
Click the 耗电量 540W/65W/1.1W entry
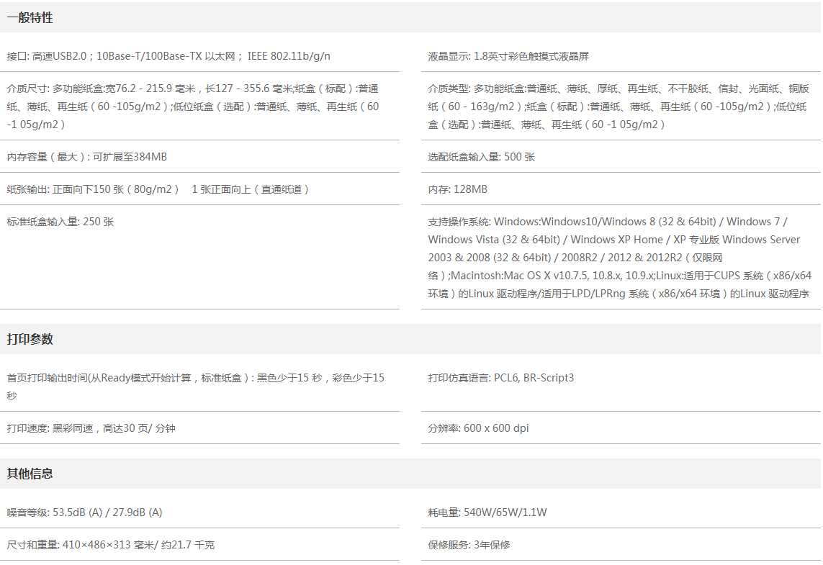click(487, 512)
